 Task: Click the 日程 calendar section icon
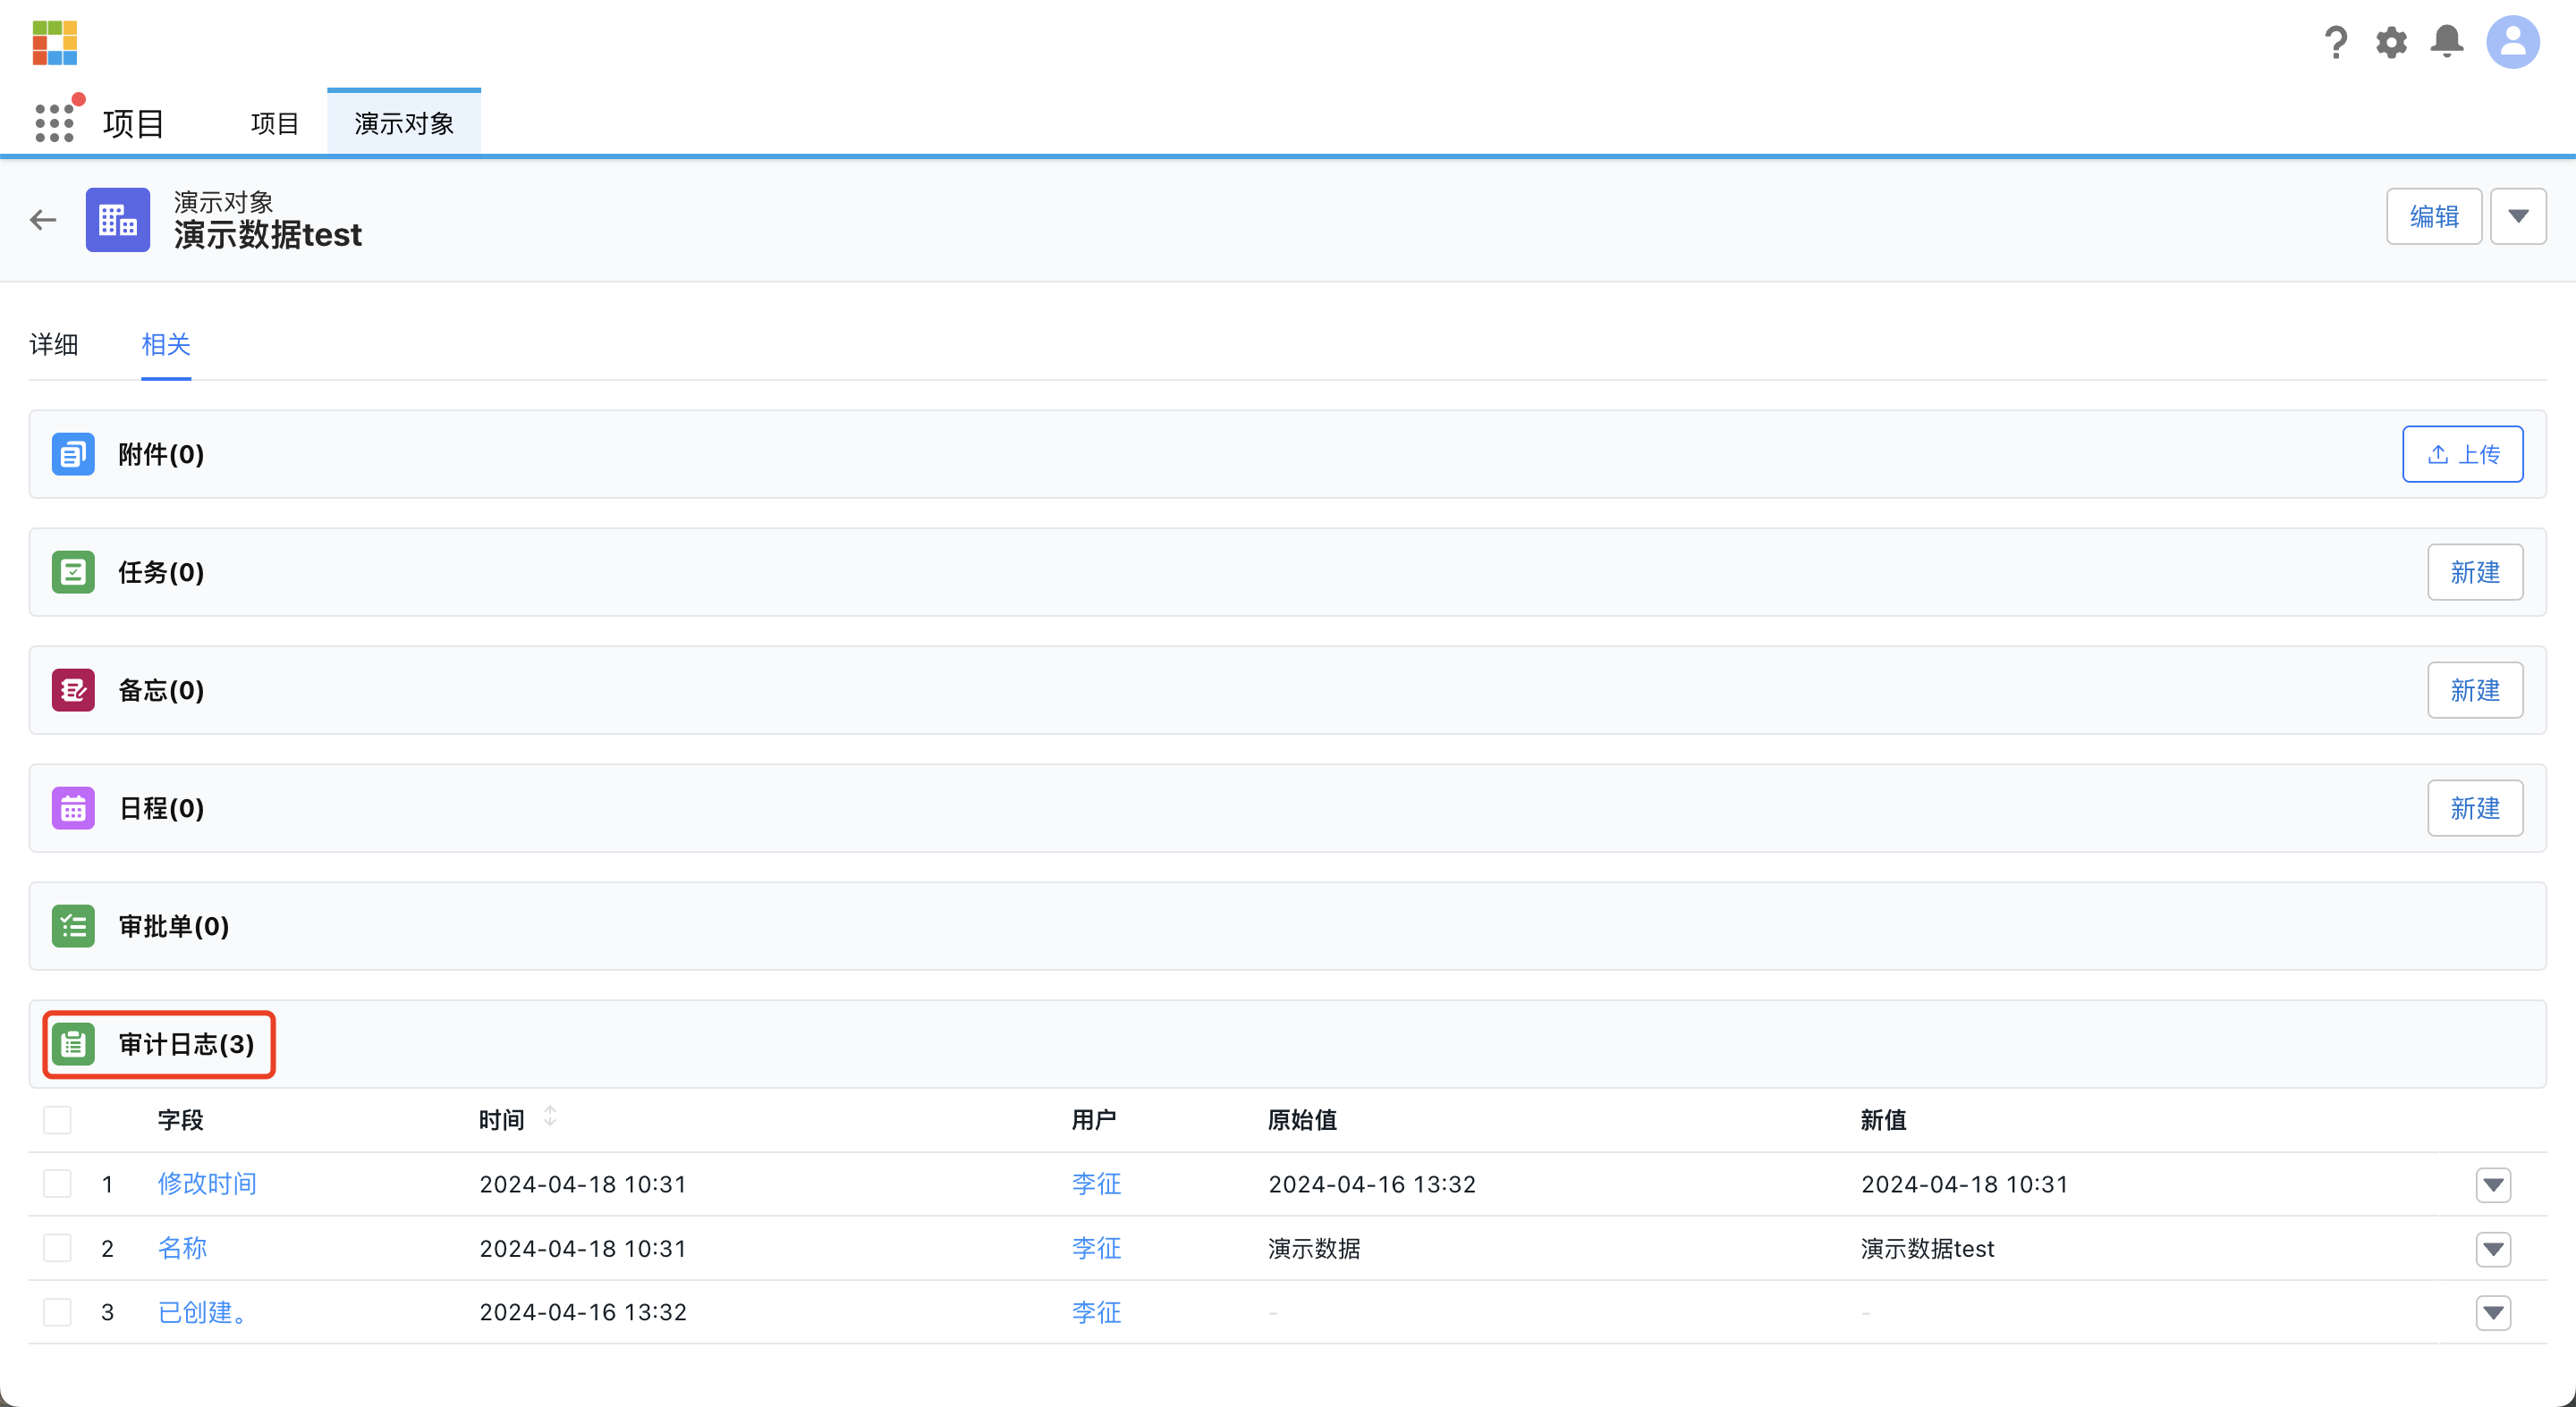click(x=73, y=808)
